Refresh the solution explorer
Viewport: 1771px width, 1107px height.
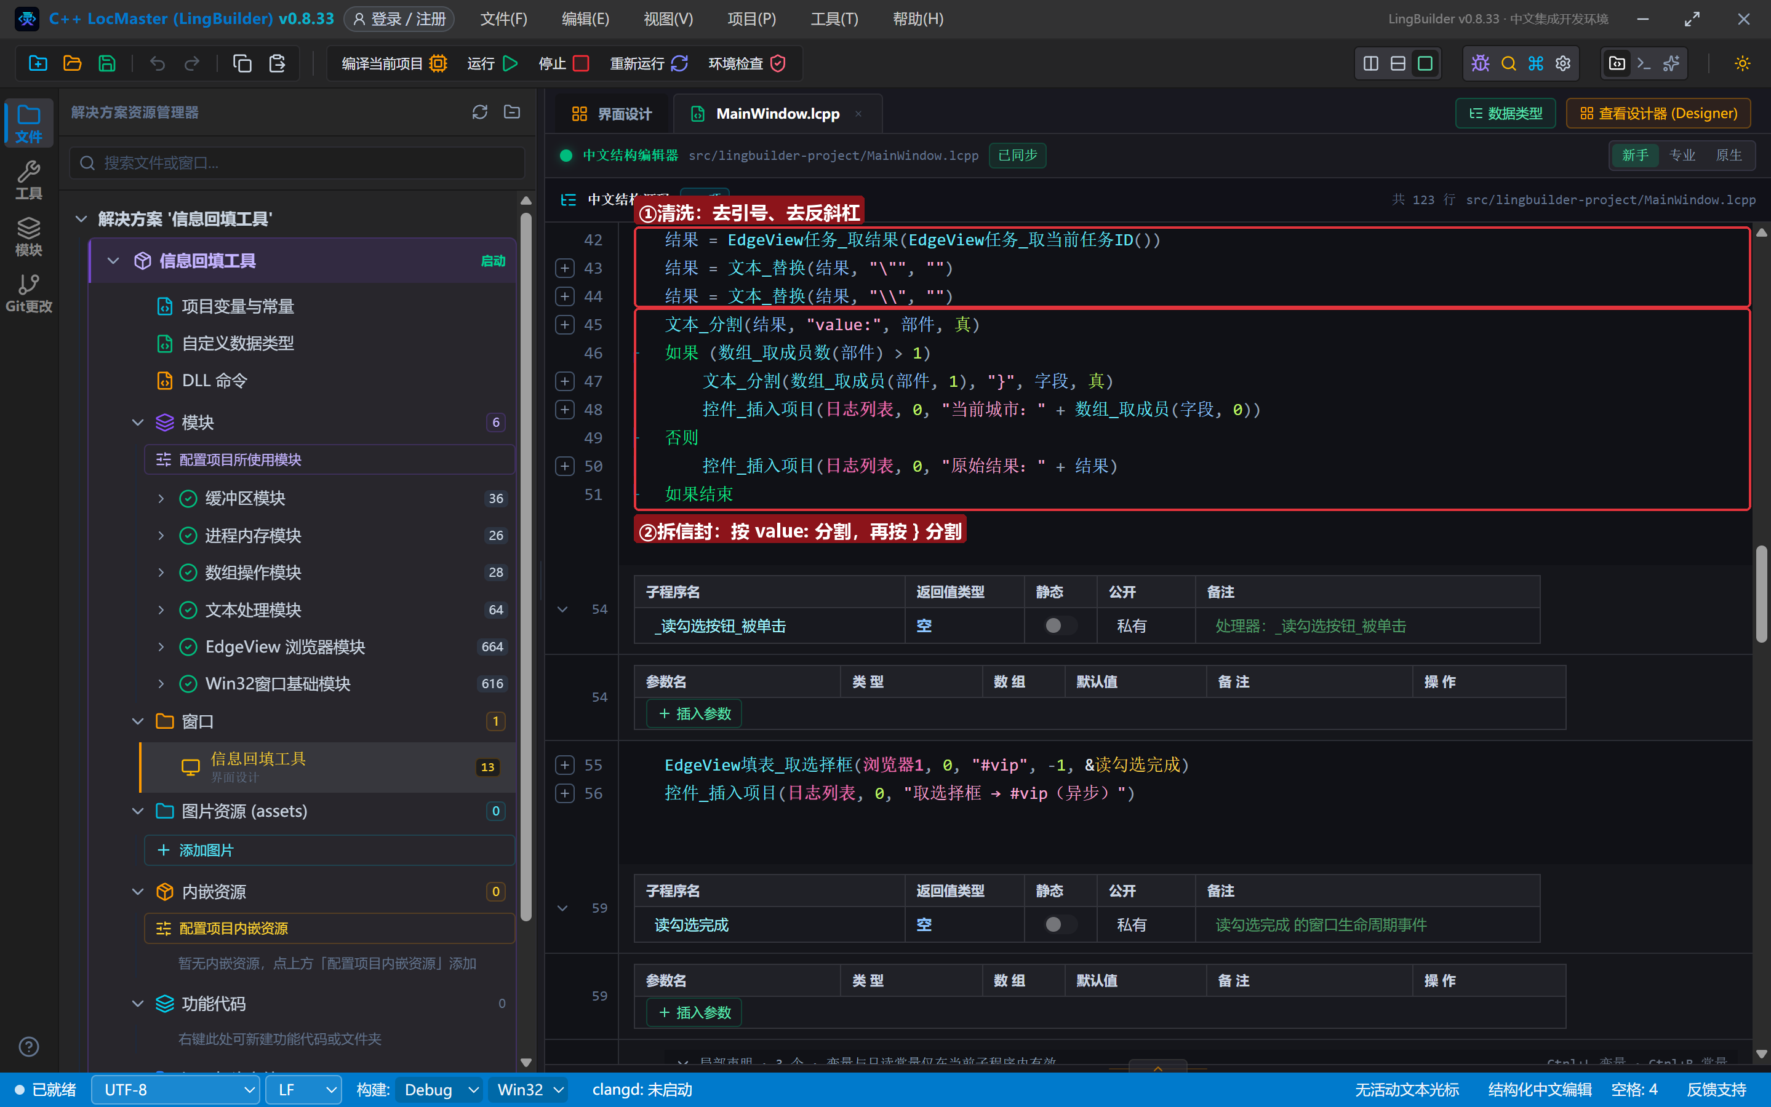pyautogui.click(x=480, y=112)
